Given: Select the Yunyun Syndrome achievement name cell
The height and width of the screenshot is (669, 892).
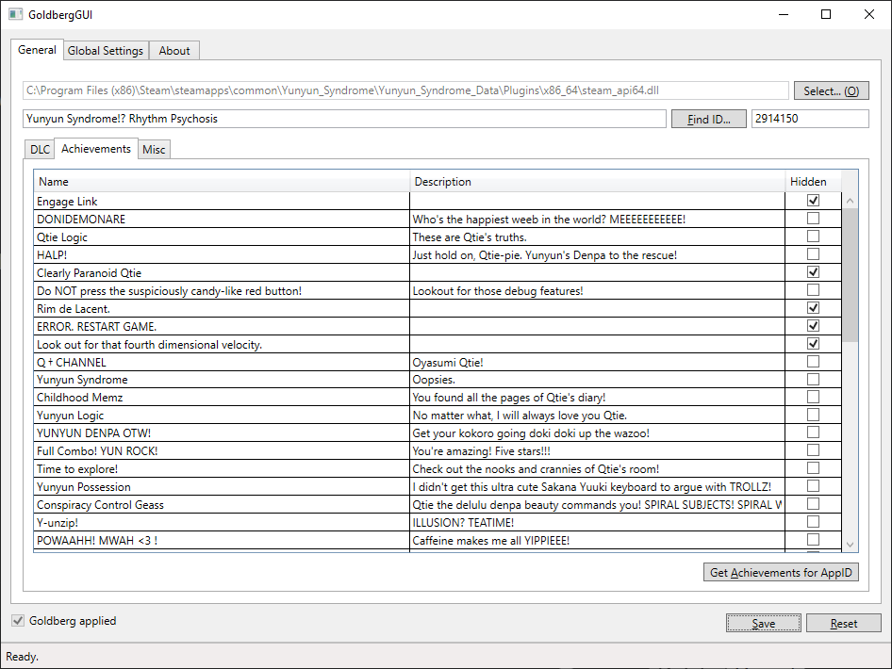Looking at the screenshot, I should (x=222, y=379).
